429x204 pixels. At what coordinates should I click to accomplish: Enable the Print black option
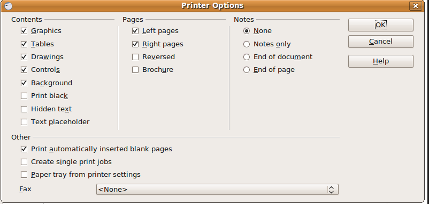[24, 96]
